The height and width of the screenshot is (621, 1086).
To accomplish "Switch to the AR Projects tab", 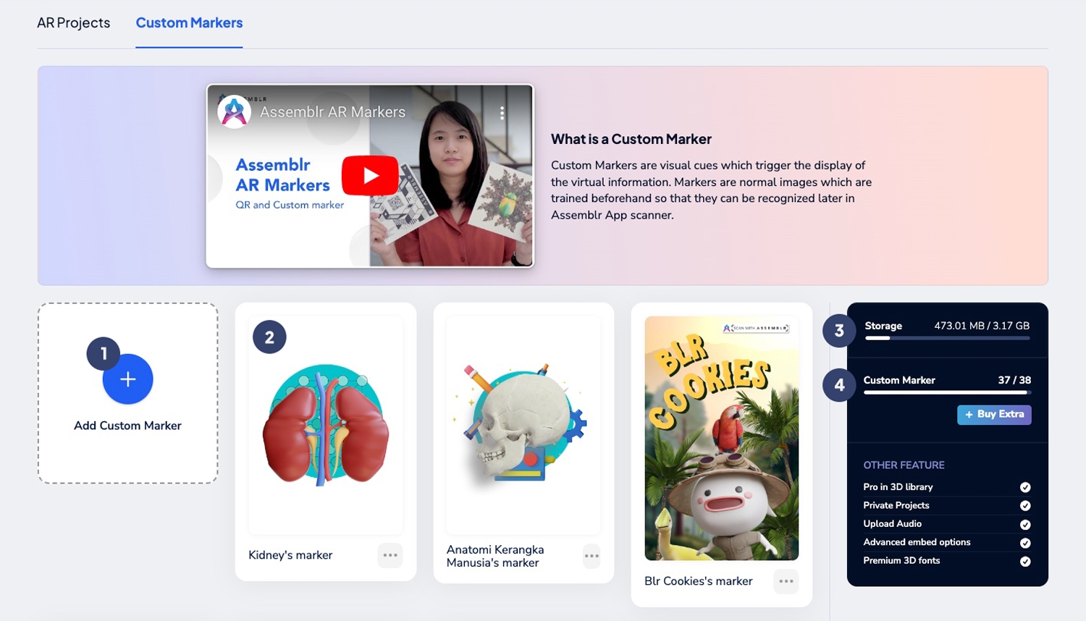I will tap(73, 23).
